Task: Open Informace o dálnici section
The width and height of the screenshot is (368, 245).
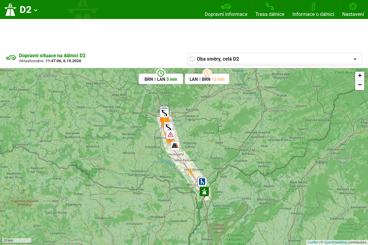Action: [x=313, y=10]
